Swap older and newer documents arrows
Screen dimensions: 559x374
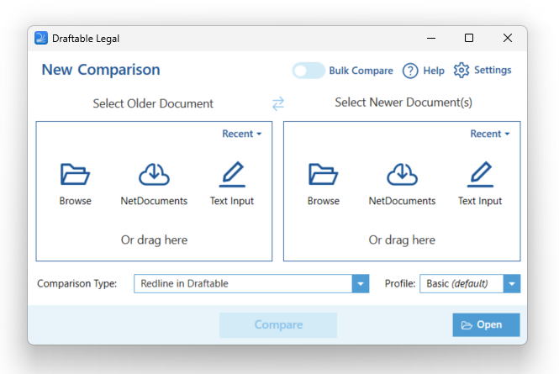[x=278, y=103]
